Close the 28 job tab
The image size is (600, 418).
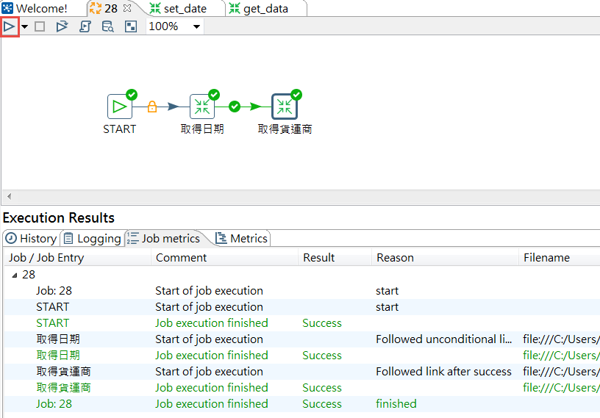coord(127,9)
